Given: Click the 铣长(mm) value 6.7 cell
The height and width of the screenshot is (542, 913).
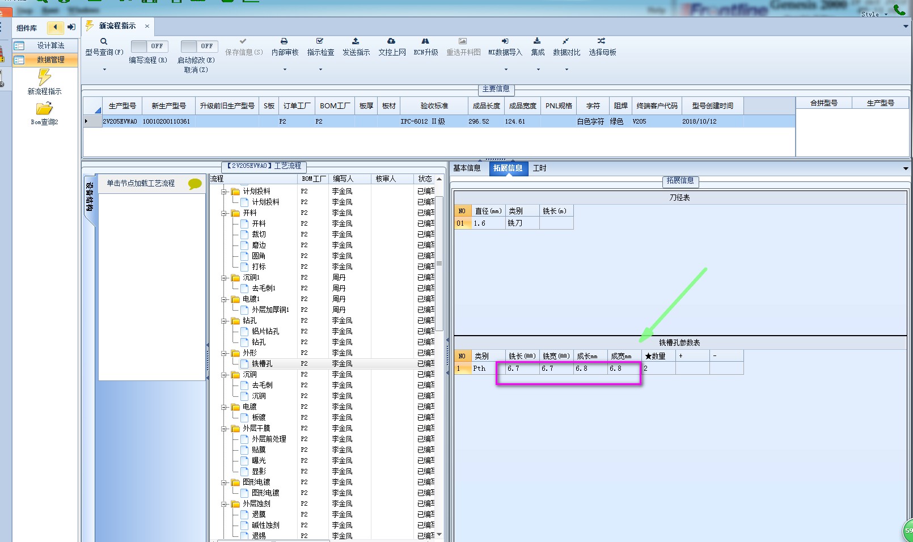Looking at the screenshot, I should (x=522, y=369).
